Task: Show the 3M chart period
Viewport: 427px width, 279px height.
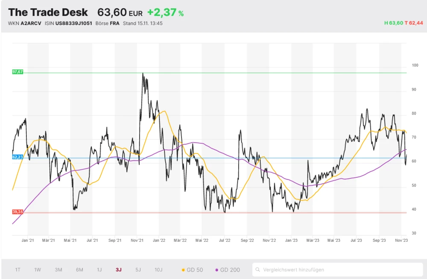Action: click(x=58, y=270)
